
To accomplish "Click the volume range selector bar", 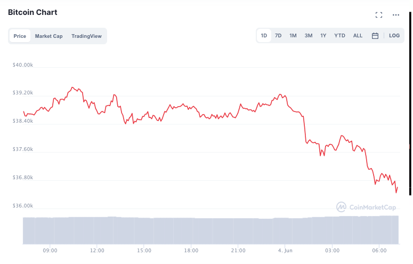I will 210,230.
